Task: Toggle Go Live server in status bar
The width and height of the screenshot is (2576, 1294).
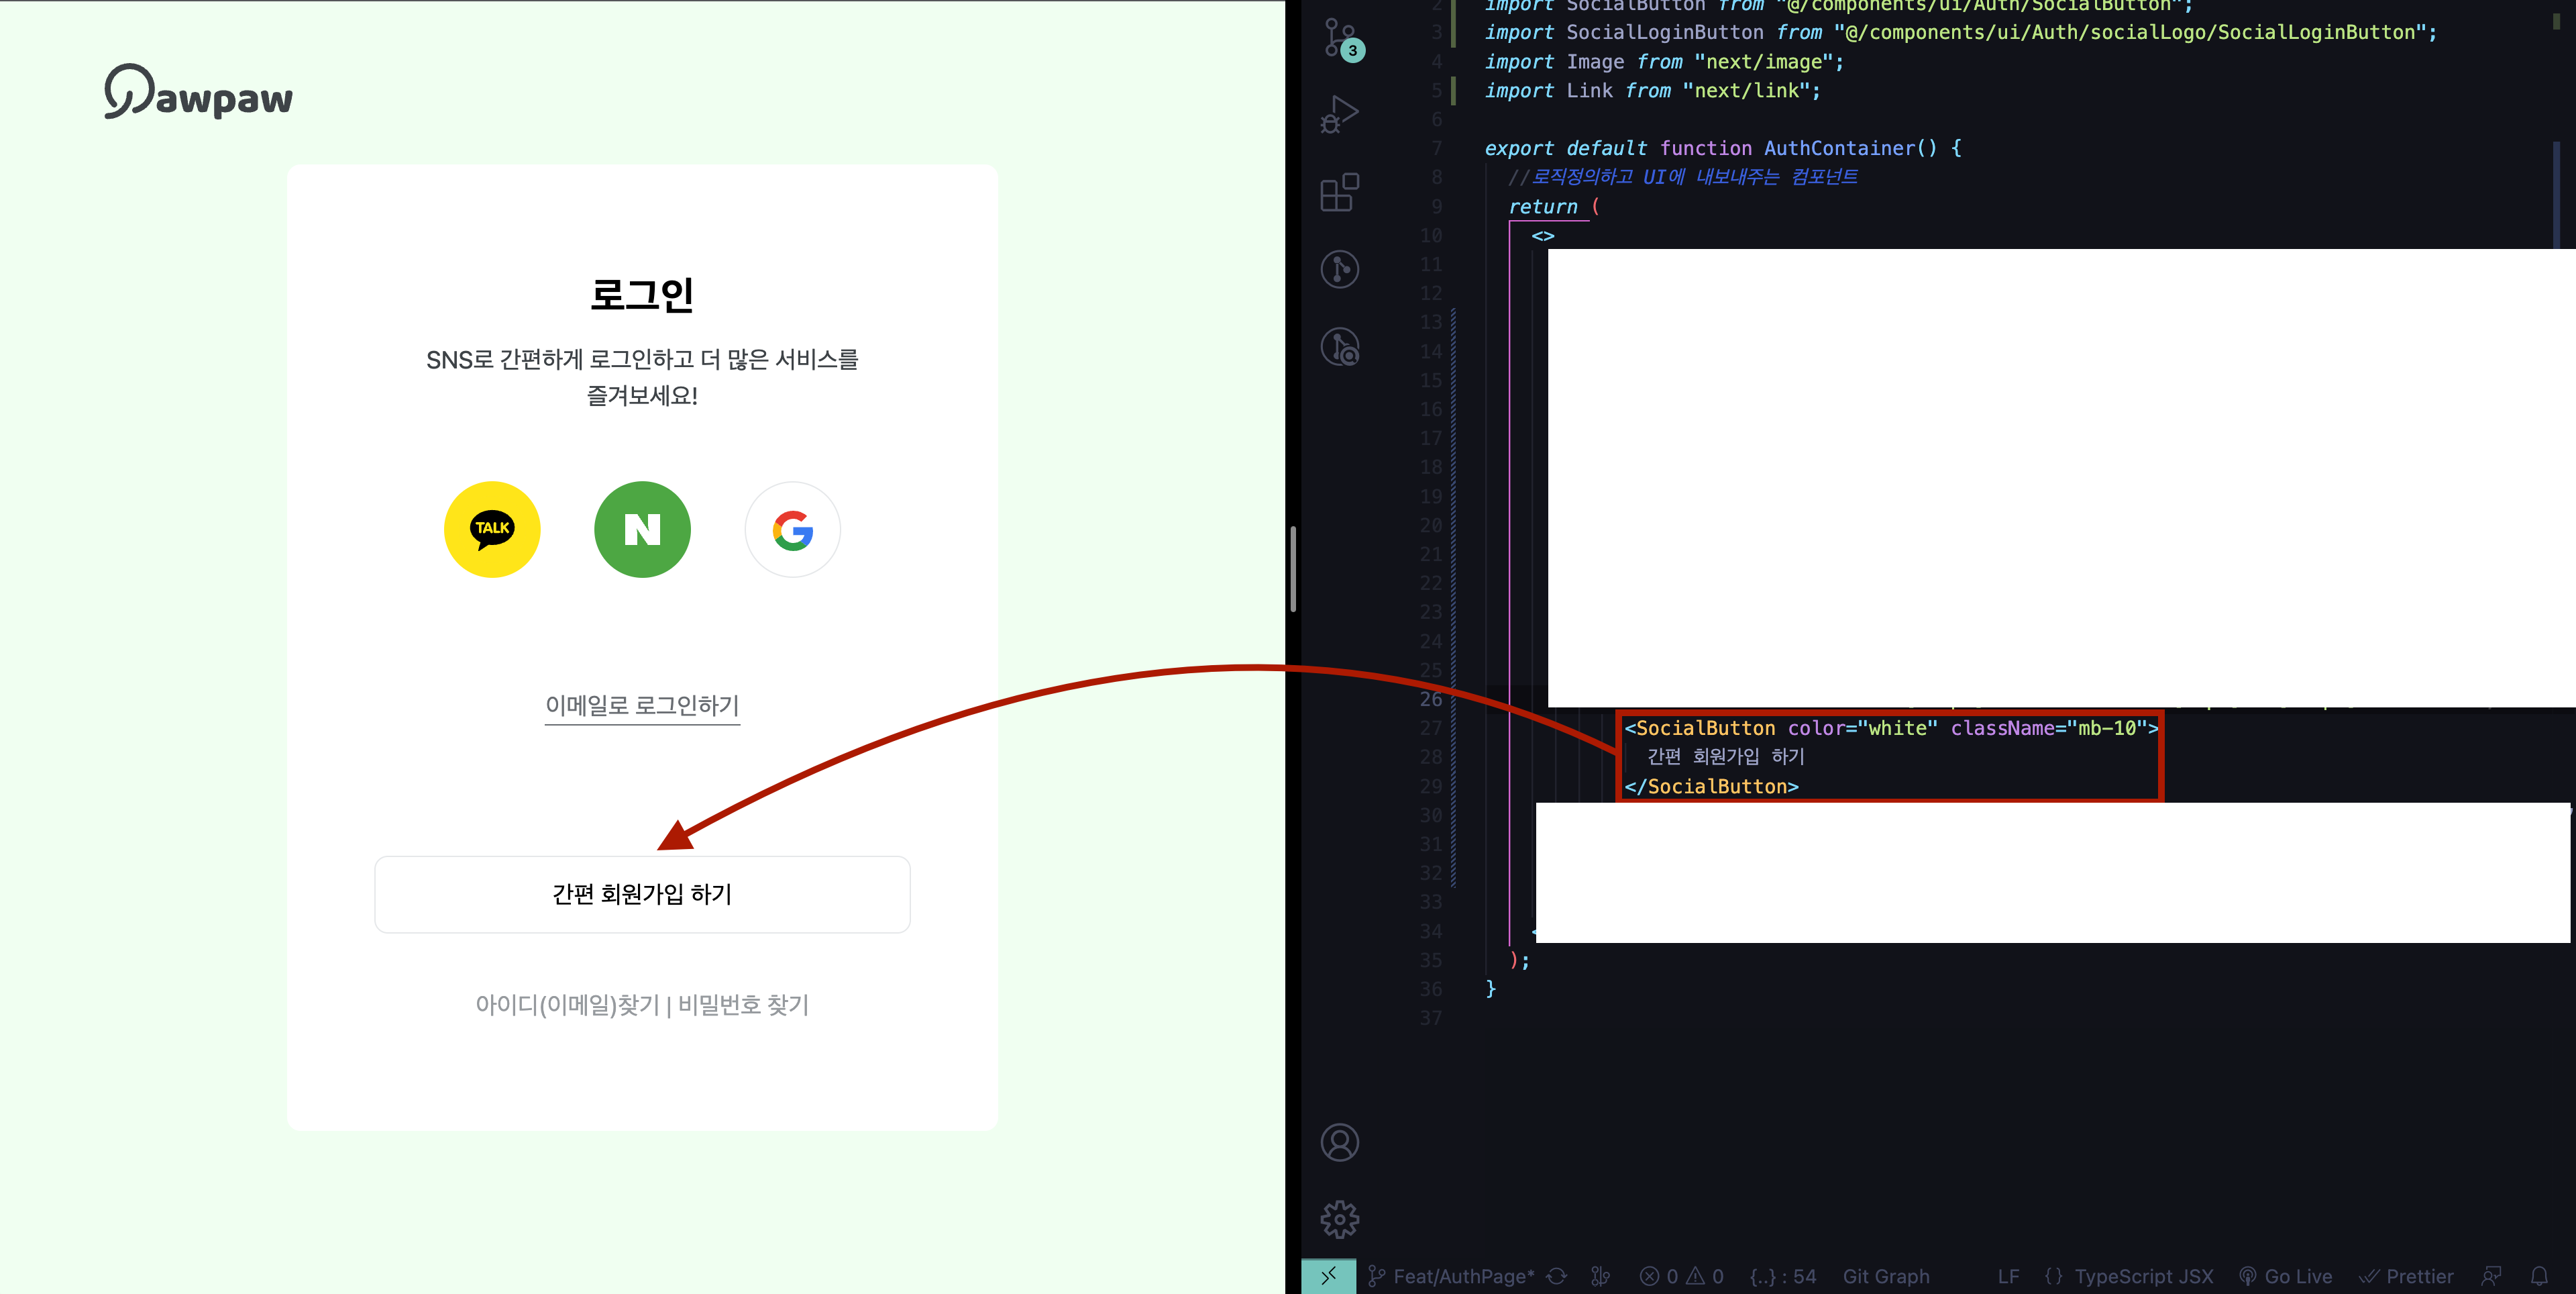Action: [x=2286, y=1276]
